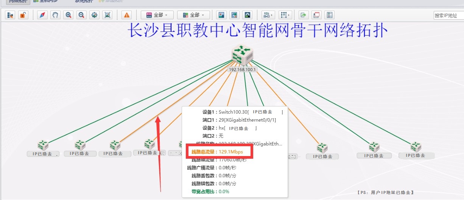Select the pointer arrow tool
464x200 pixels.
(x=42, y=15)
